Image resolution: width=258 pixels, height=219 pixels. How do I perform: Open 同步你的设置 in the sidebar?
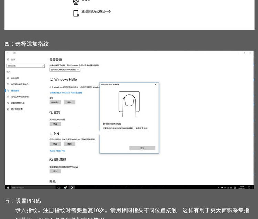point(17,109)
